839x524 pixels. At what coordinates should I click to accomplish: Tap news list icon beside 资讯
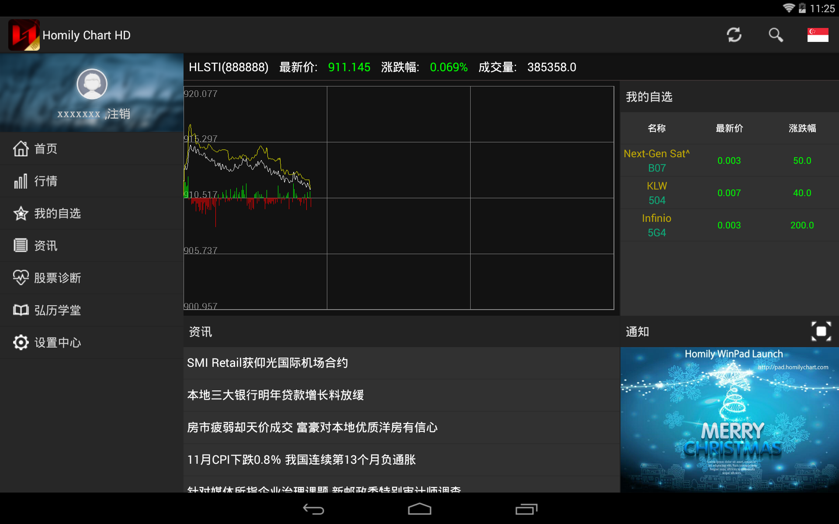coord(21,245)
